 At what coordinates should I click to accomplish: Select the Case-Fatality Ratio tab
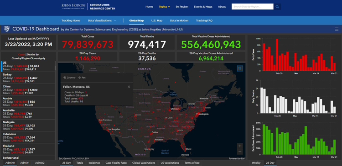coord(116,163)
